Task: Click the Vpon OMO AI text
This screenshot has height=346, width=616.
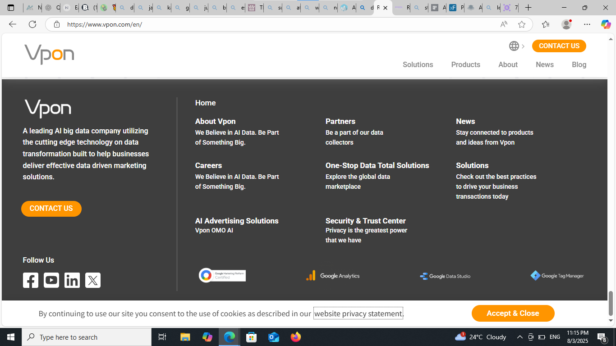Action: click(x=214, y=231)
